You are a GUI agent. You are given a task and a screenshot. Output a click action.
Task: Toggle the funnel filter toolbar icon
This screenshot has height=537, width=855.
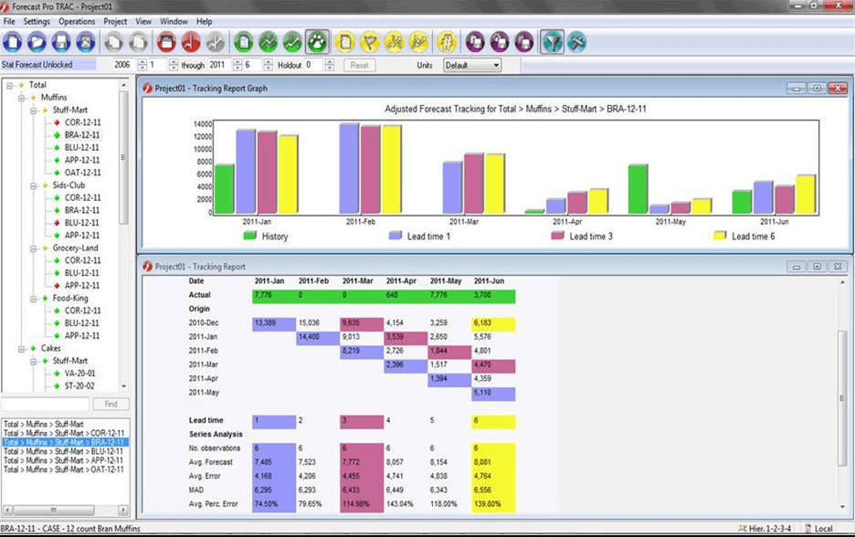coord(552,41)
